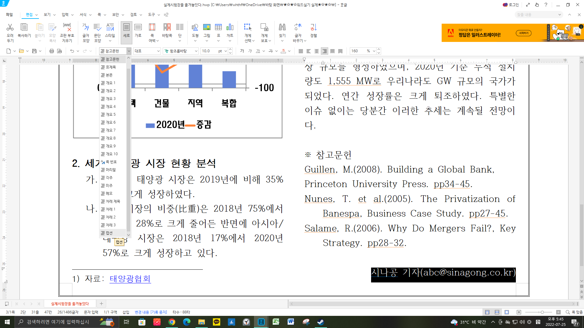The height and width of the screenshot is (328, 584).
Task: Open the 파일 menu
Action: pyautogui.click(x=9, y=15)
